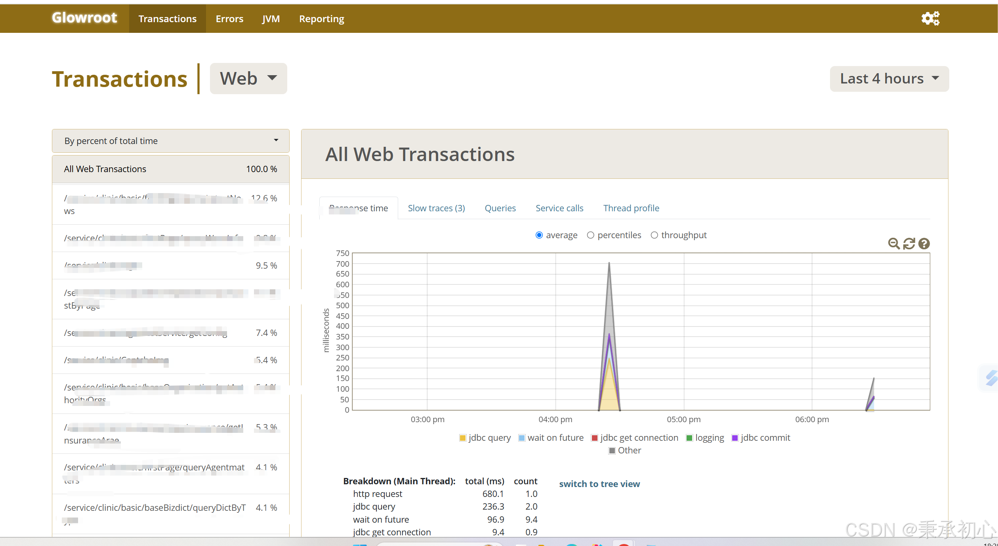Open the configuration gears icon

pos(930,19)
